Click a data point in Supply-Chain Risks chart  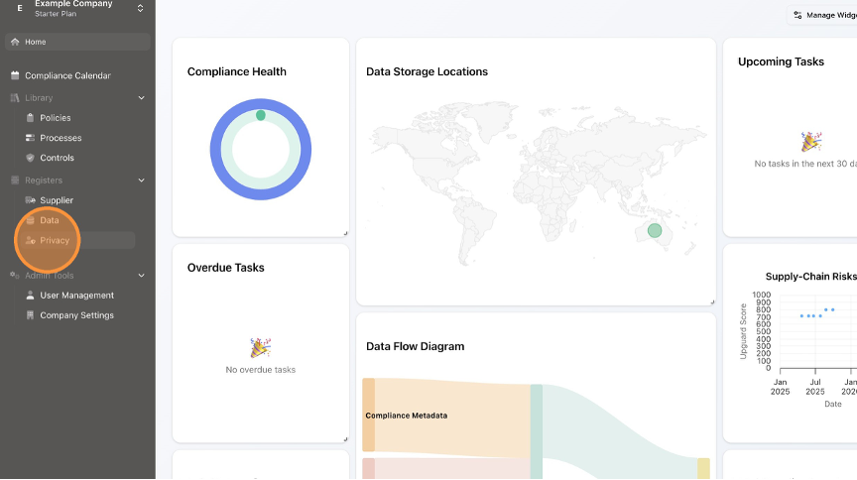(801, 316)
